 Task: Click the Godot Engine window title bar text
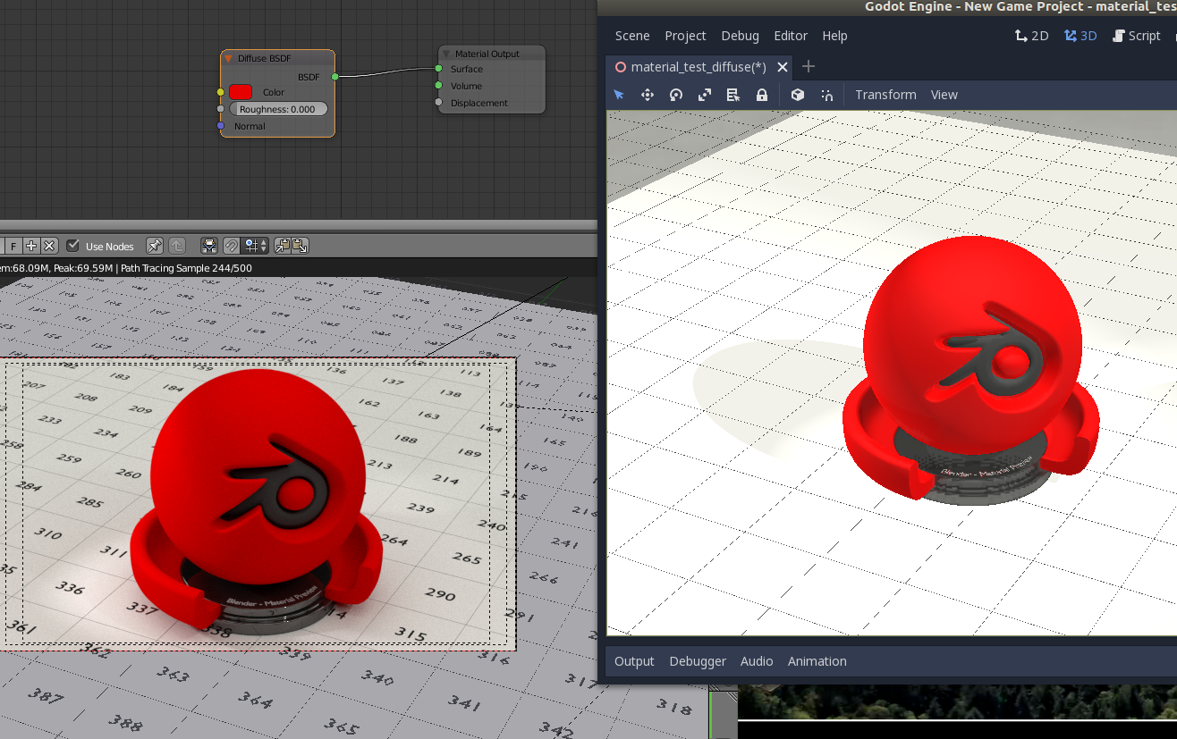coord(1020,7)
